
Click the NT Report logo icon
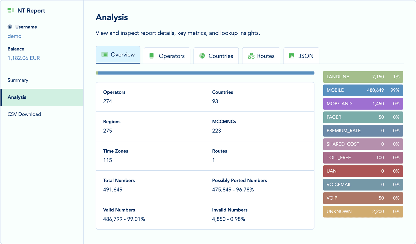click(x=11, y=10)
